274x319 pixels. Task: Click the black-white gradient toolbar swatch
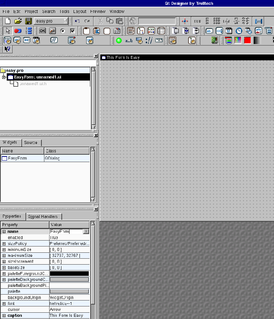click(257, 40)
